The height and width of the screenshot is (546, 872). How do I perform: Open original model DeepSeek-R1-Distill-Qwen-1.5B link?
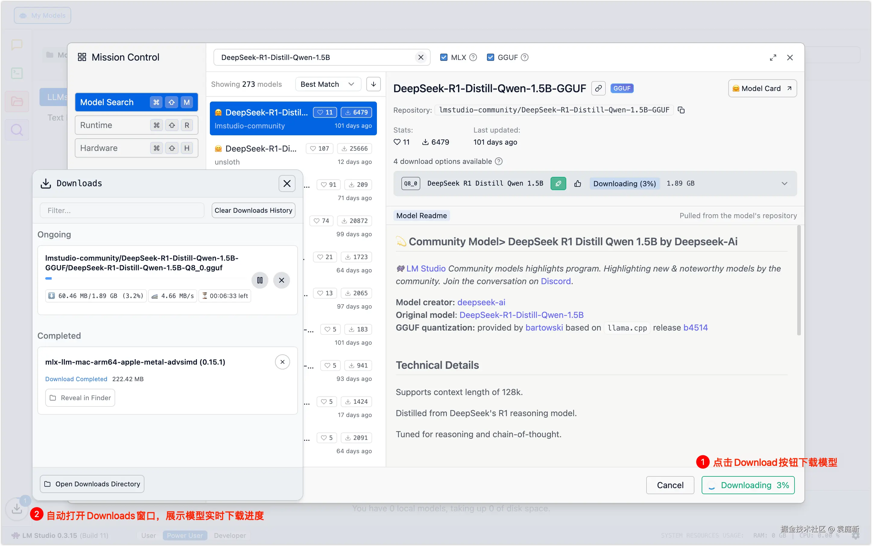click(521, 315)
